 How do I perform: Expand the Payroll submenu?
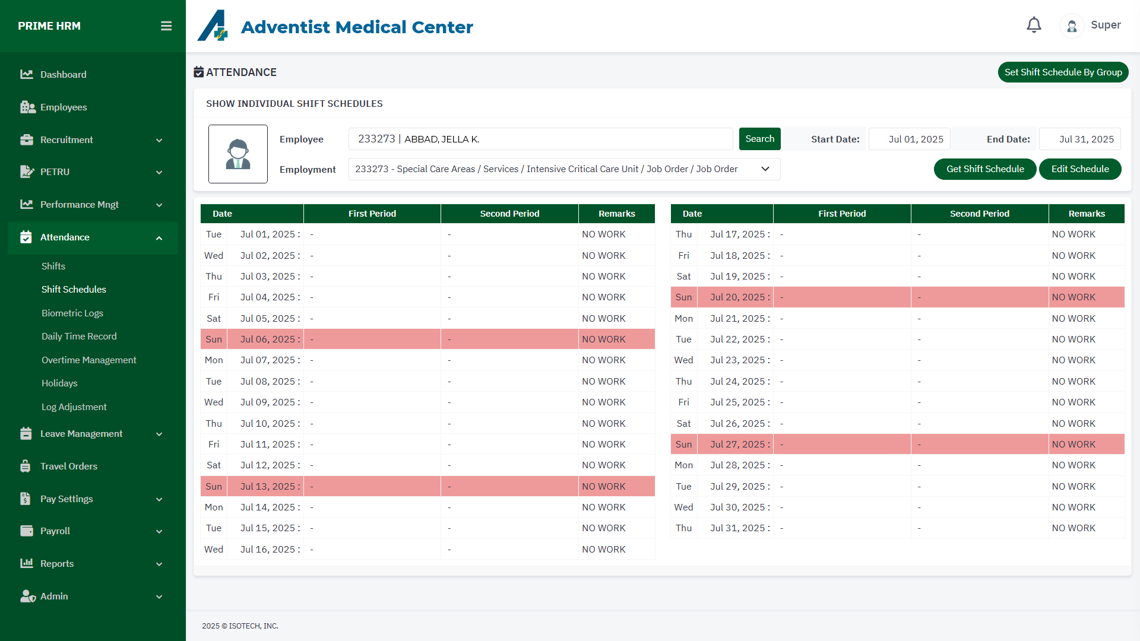pos(159,531)
